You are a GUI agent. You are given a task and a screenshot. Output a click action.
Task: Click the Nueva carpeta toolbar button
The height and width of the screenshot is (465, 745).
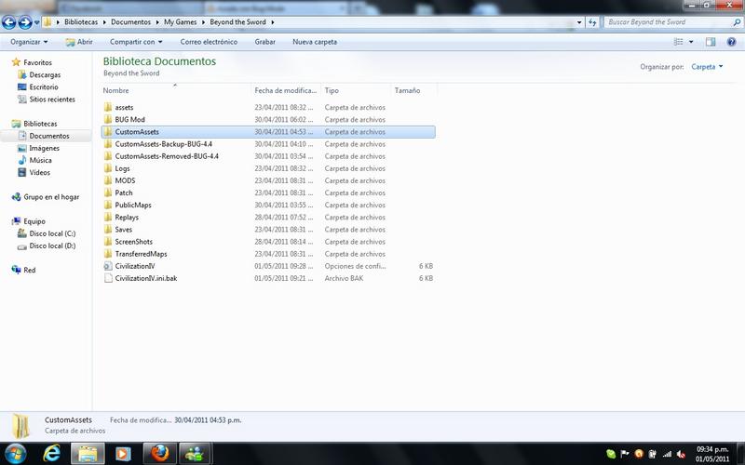point(315,42)
